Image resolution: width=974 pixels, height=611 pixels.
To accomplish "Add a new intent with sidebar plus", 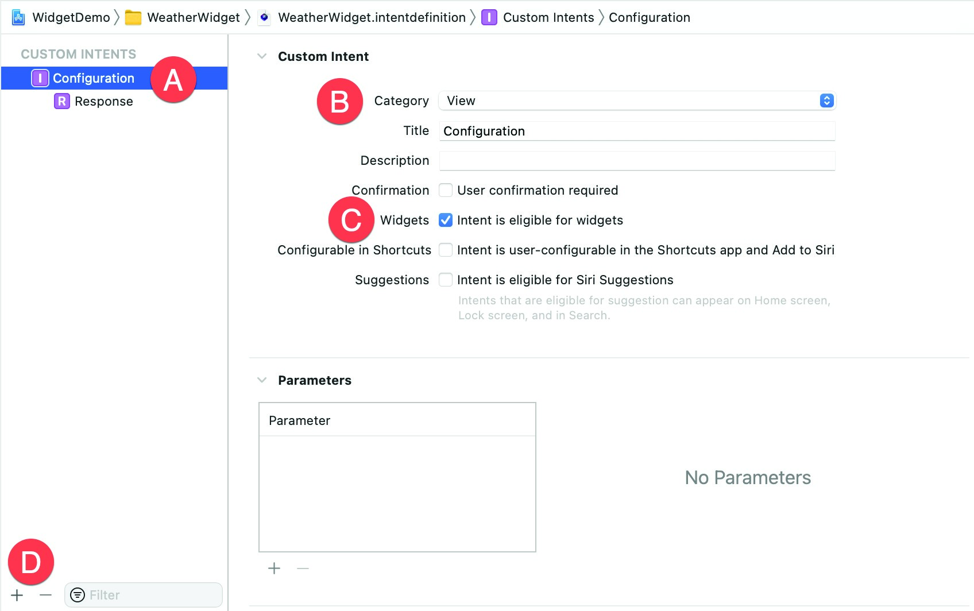I will coord(17,595).
